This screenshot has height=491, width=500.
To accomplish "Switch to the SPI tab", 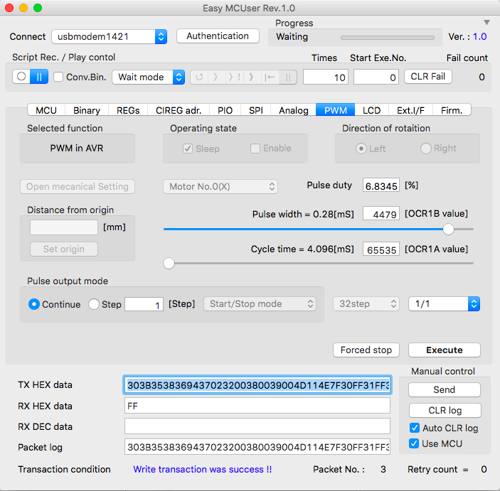I will pos(256,110).
